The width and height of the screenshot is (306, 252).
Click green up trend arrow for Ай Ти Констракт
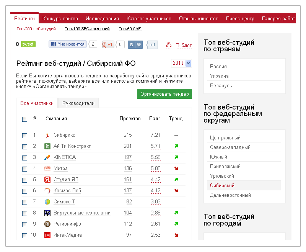coord(176,146)
